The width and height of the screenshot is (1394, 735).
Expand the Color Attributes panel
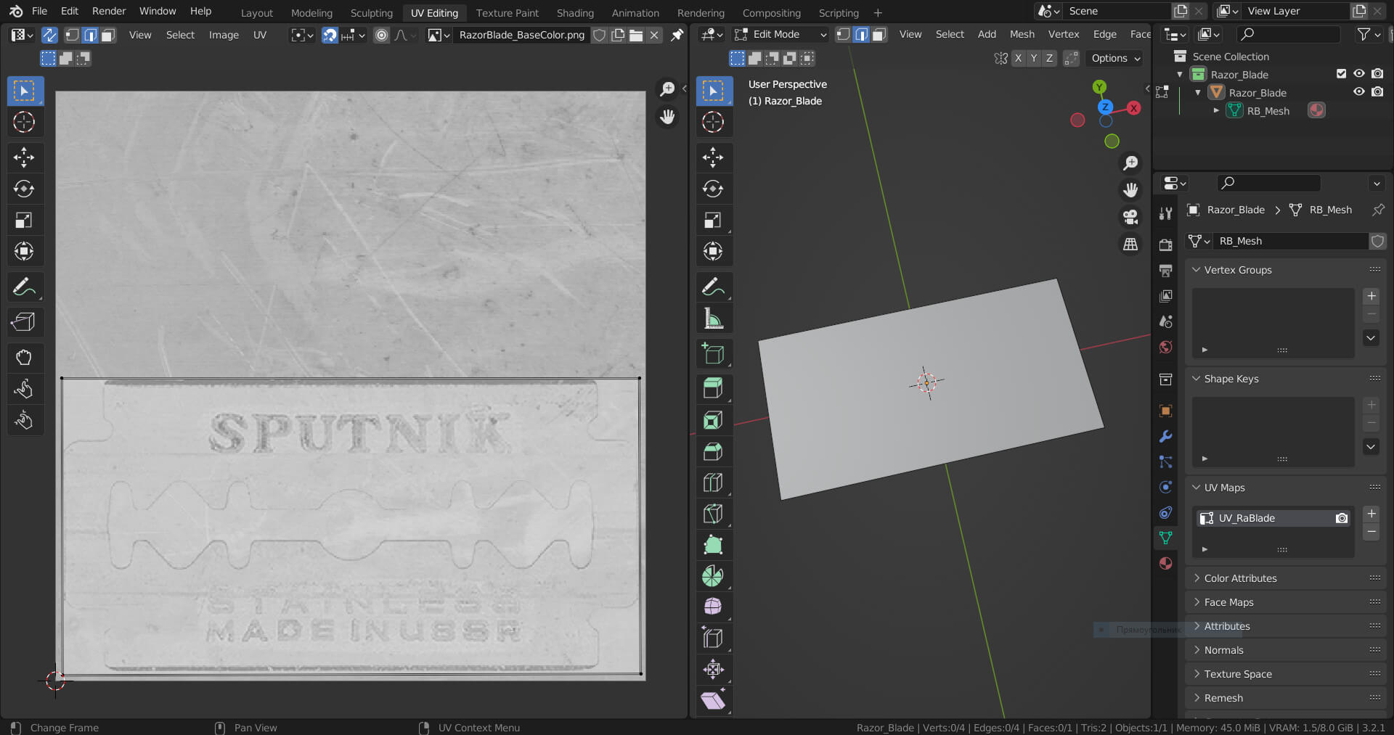(1240, 578)
